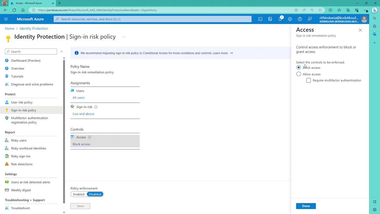This screenshot has height=214, width=380.
Task: Go to Home in the breadcrumb
Action: 9,29
